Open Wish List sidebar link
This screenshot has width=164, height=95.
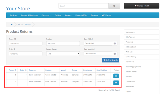pyautogui.click(x=142, y=52)
